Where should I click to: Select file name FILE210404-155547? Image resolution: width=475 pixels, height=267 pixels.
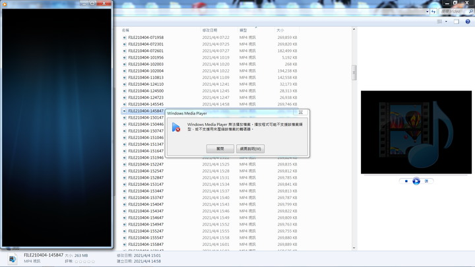(x=146, y=237)
